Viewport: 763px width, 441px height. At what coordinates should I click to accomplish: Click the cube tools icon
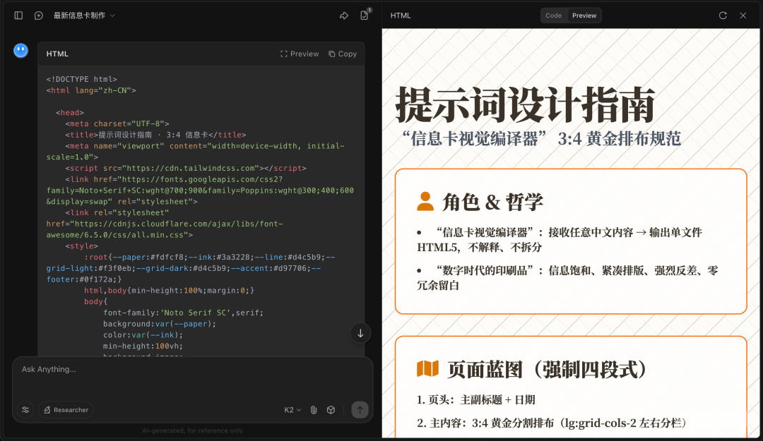pos(331,410)
